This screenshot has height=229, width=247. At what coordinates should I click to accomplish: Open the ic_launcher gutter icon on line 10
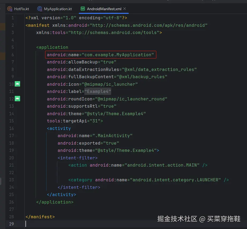pyautogui.click(x=17, y=84)
